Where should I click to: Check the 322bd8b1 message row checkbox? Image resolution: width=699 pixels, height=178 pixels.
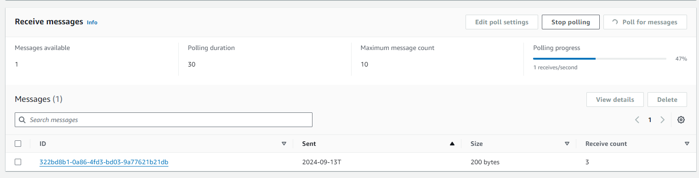(18, 162)
